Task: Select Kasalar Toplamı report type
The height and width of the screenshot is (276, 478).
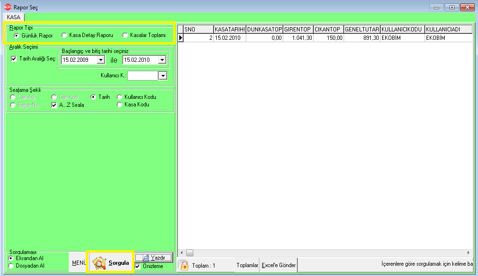Action: (125, 35)
